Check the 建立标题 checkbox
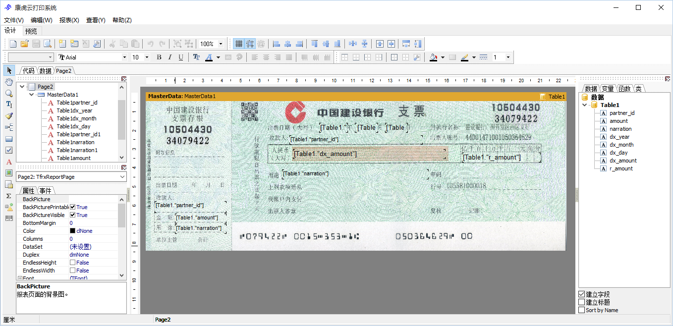 click(582, 302)
